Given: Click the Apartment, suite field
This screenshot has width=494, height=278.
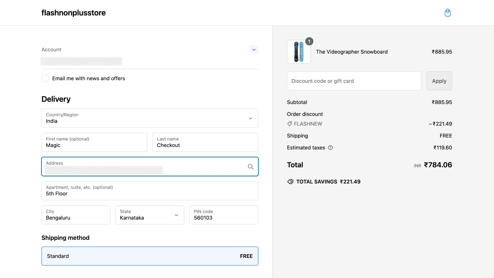Looking at the screenshot, I should point(150,191).
